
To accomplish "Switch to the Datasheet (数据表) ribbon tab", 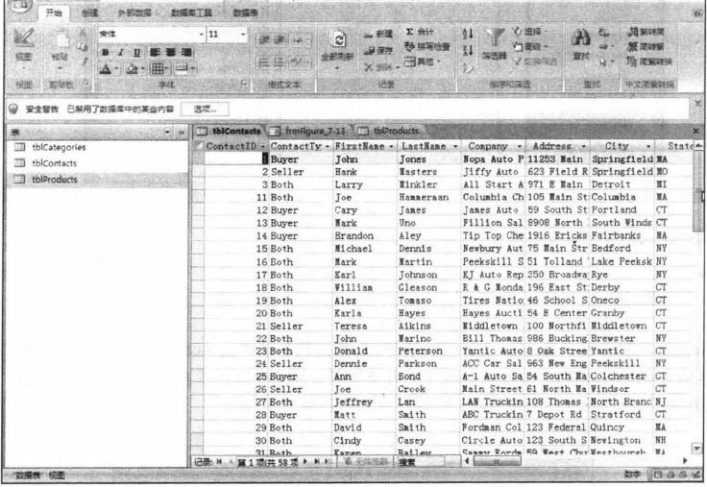I will tap(246, 13).
